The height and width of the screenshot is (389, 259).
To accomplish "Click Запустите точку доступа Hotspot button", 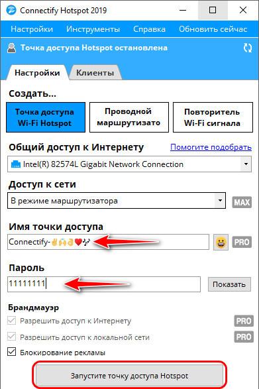I will click(x=130, y=376).
